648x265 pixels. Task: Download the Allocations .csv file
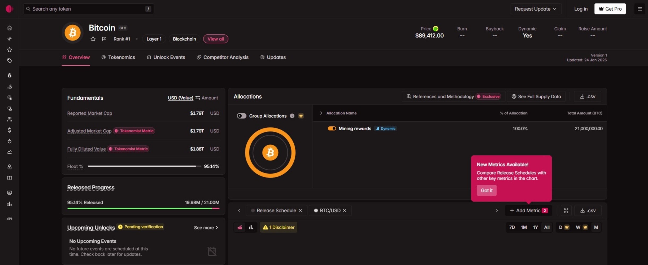588,96
